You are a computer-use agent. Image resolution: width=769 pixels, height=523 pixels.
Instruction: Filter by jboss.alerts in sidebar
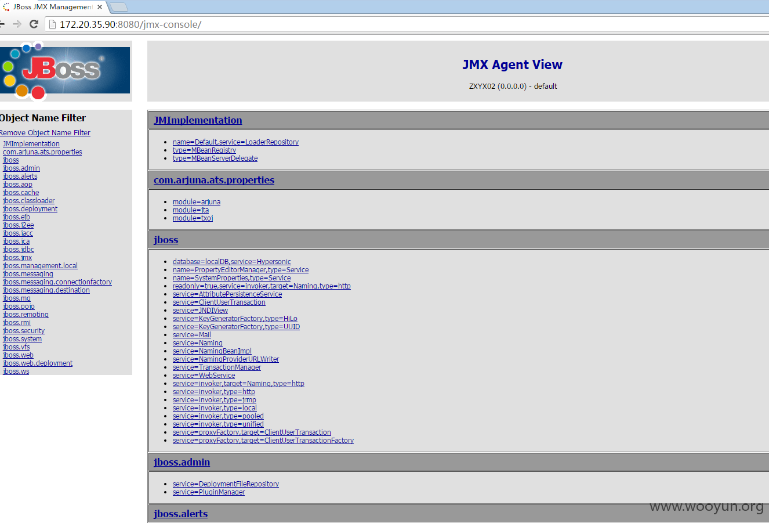(20, 176)
